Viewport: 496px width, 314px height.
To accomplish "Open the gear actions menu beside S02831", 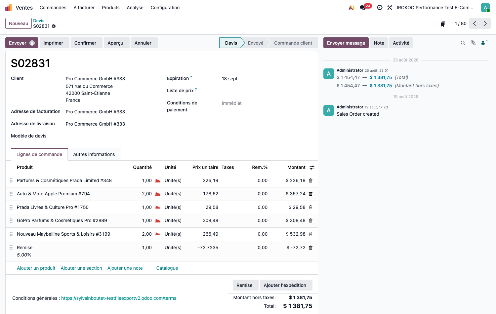I will [x=54, y=26].
